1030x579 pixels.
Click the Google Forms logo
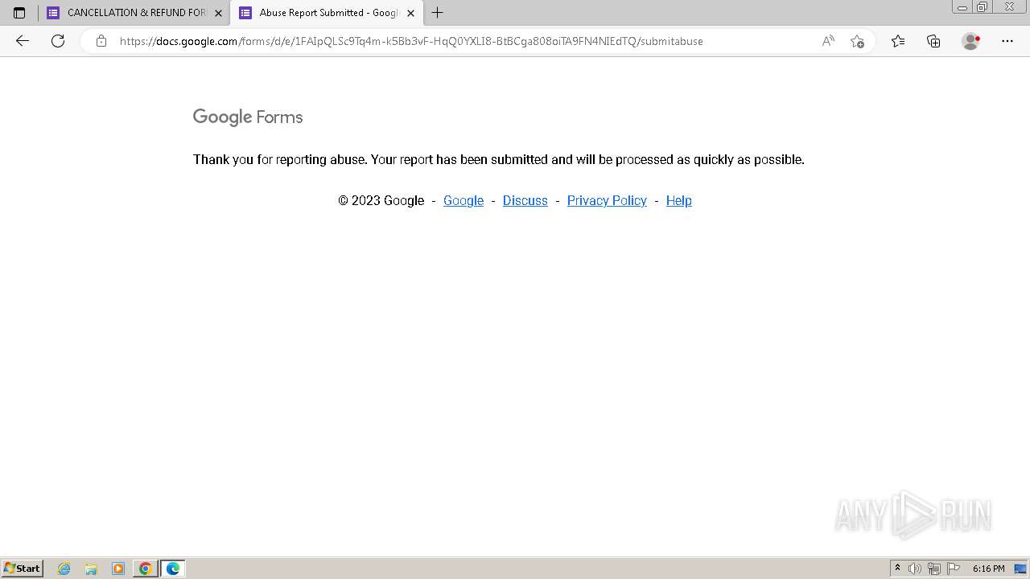248,117
